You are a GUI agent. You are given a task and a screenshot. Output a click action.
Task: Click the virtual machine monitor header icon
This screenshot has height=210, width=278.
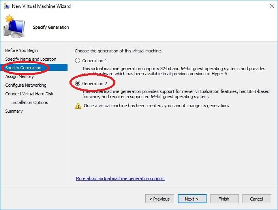click(x=15, y=27)
